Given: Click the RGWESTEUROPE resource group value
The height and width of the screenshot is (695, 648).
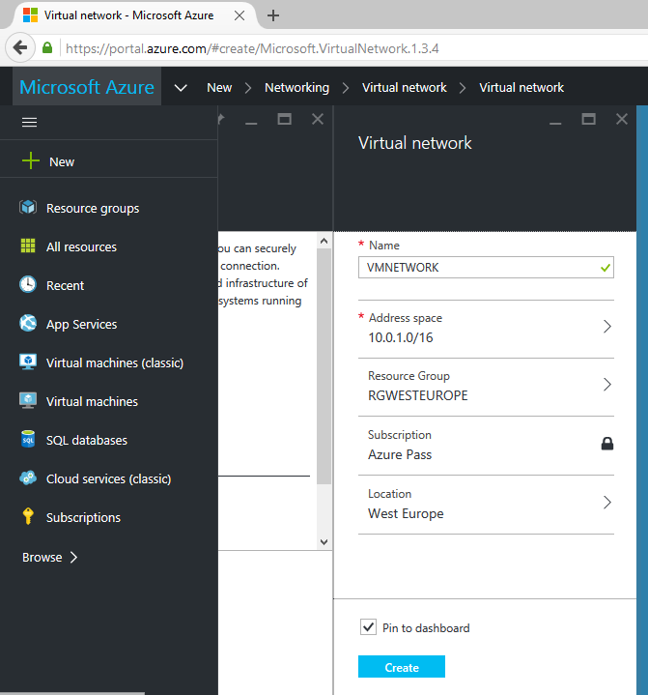Looking at the screenshot, I should (418, 395).
